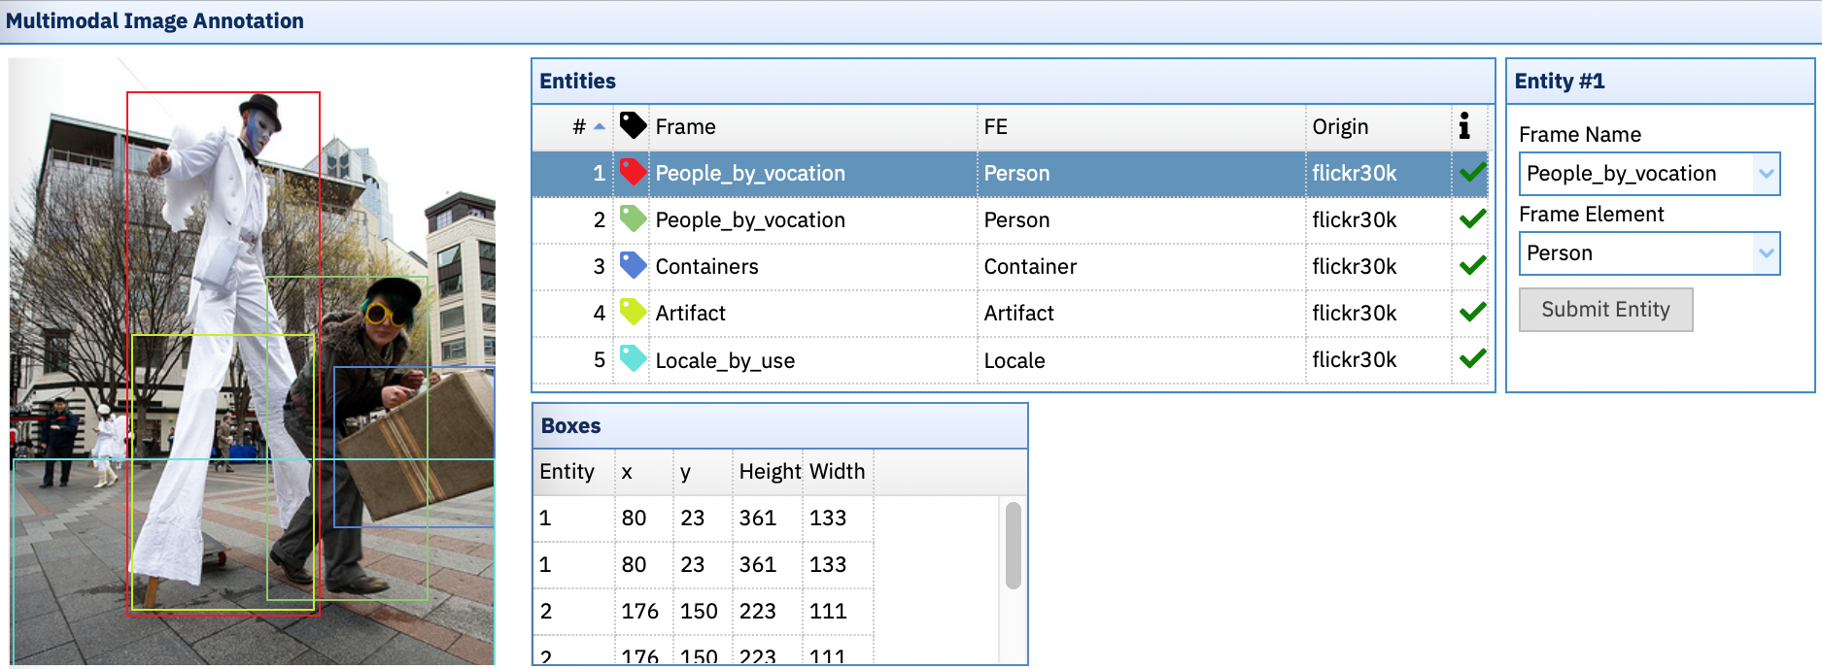Click the yellow tag icon of Artifact row
The image size is (1822, 669).
pyautogui.click(x=633, y=313)
